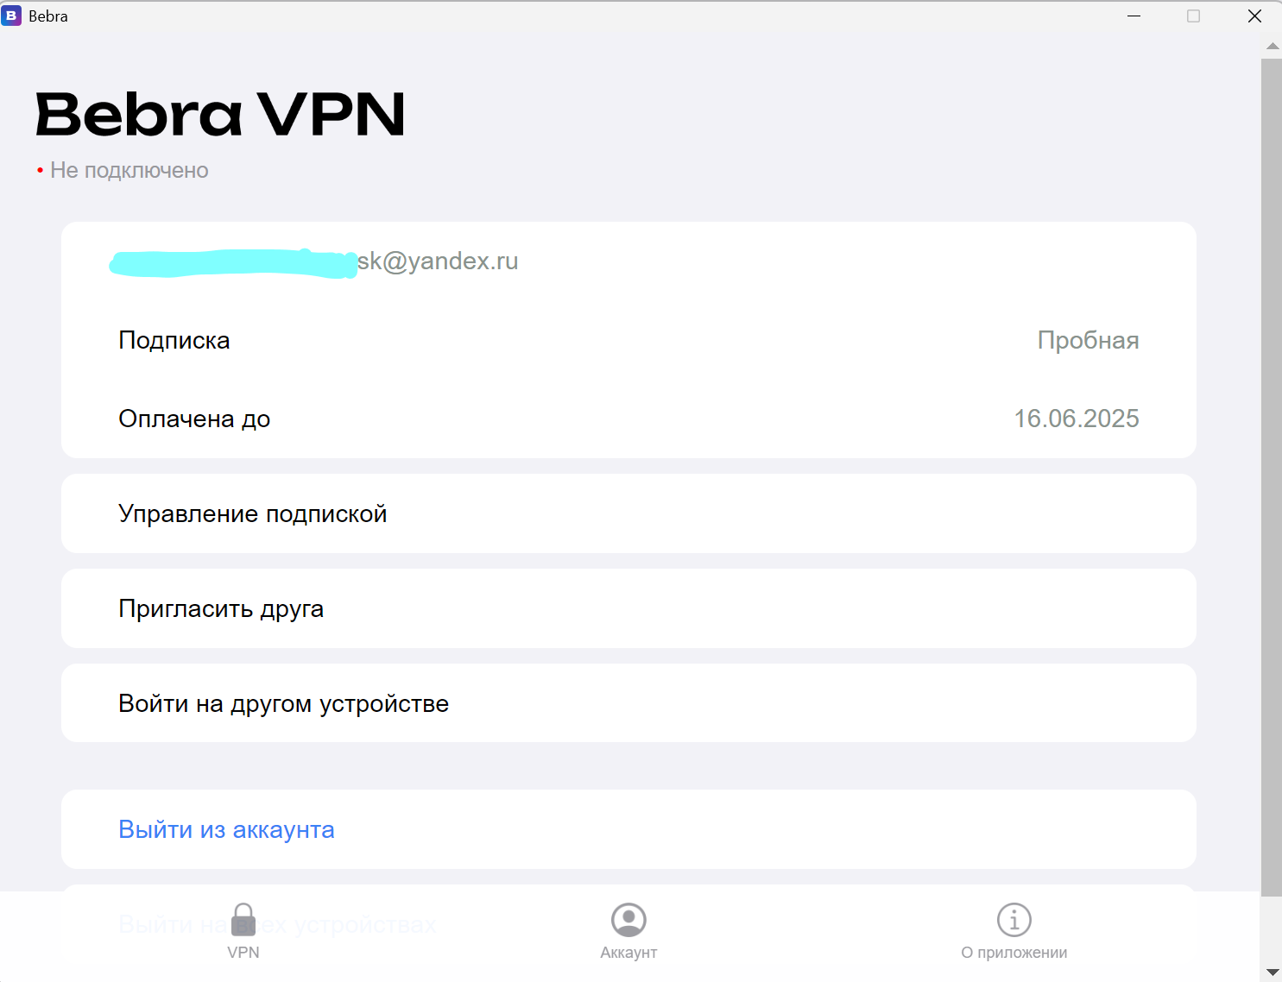The height and width of the screenshot is (982, 1282).
Task: Click the payment date 16.06.2025
Action: pos(1076,419)
